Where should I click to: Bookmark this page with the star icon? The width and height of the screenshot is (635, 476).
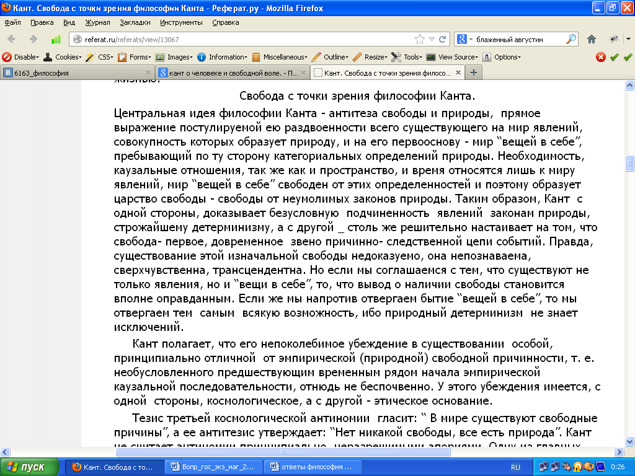pos(420,39)
